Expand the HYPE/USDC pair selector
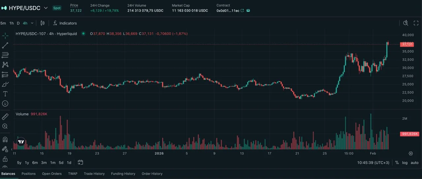This screenshot has width=422, height=179. tap(46, 8)
